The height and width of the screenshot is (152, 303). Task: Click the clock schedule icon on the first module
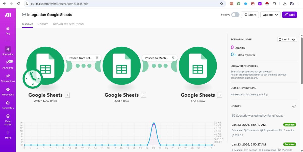pyautogui.click(x=32, y=79)
